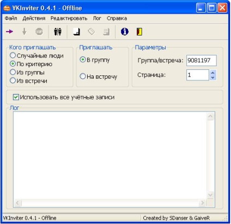The height and width of the screenshot is (224, 231).
Task: Click the log scrollbar down arrow
Action: click(210, 195)
